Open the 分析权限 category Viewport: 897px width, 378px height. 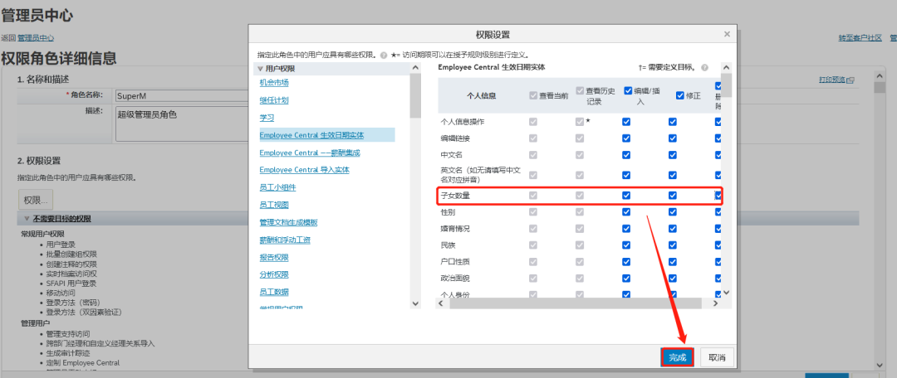(x=274, y=274)
